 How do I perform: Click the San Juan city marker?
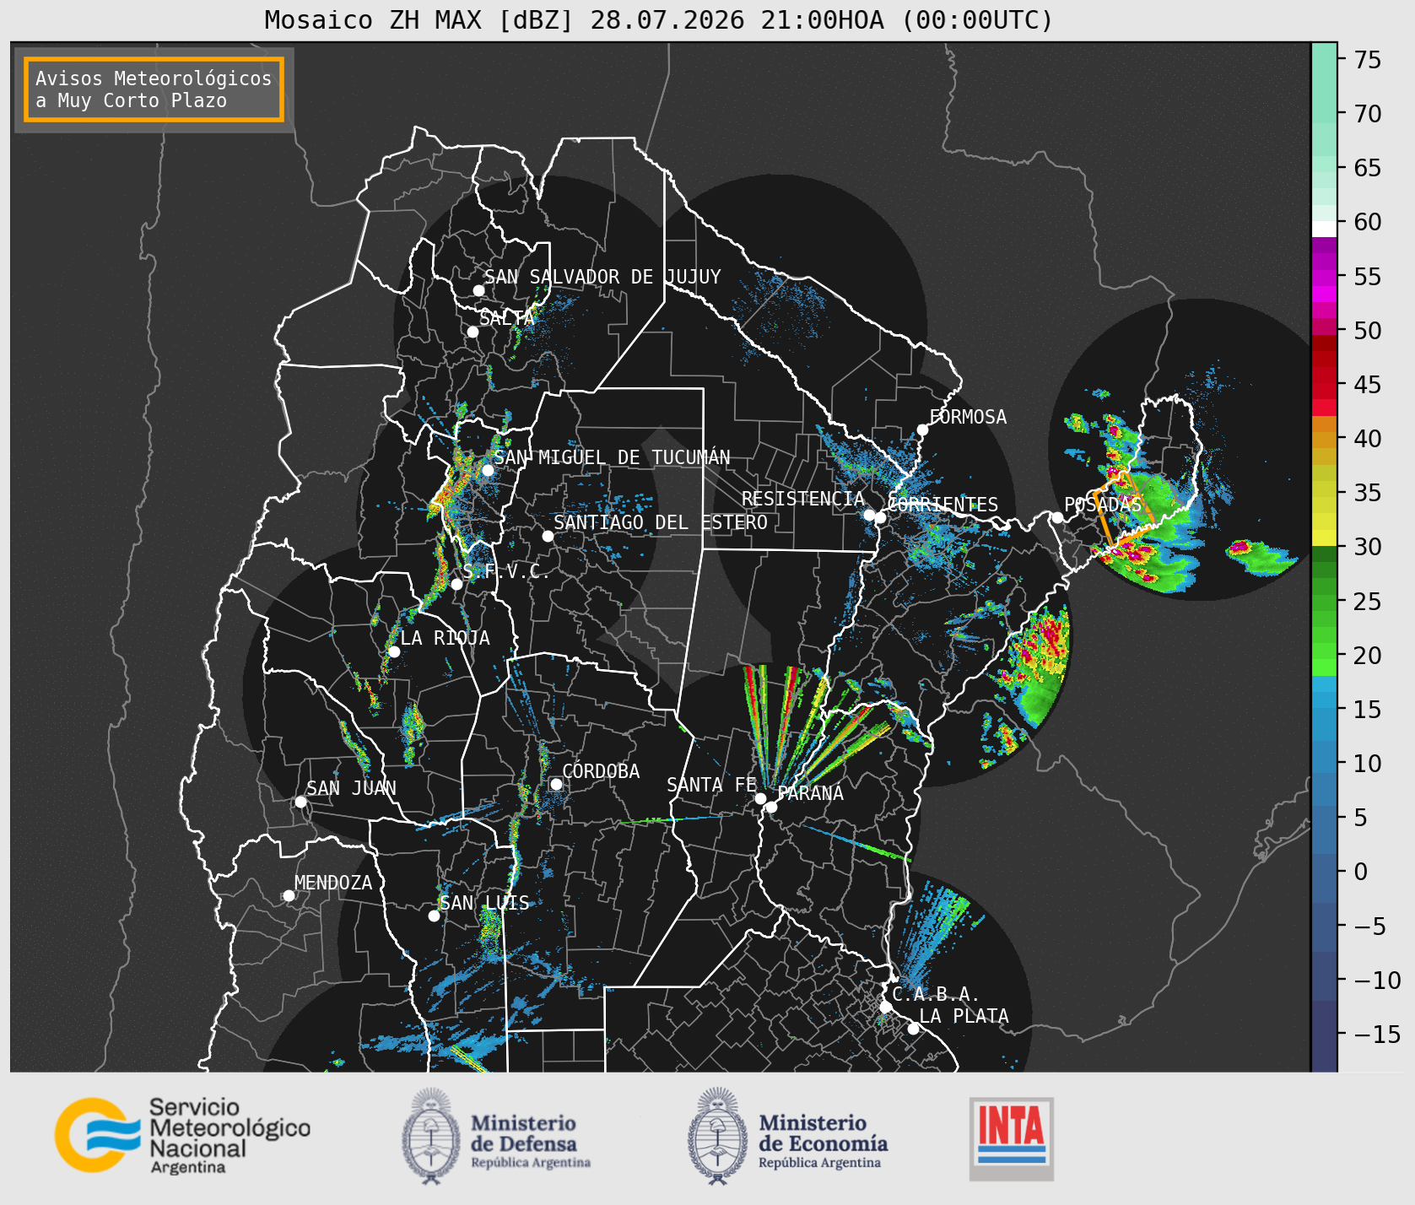(x=300, y=802)
